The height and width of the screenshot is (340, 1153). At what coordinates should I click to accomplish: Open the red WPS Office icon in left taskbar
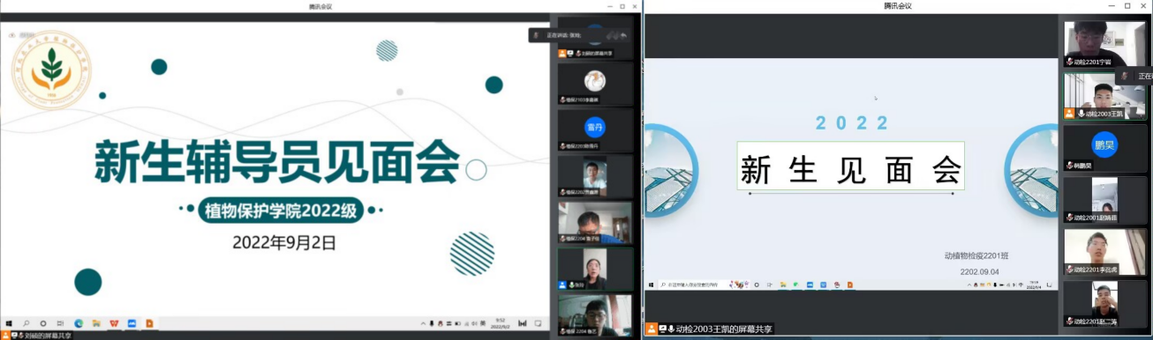[114, 323]
